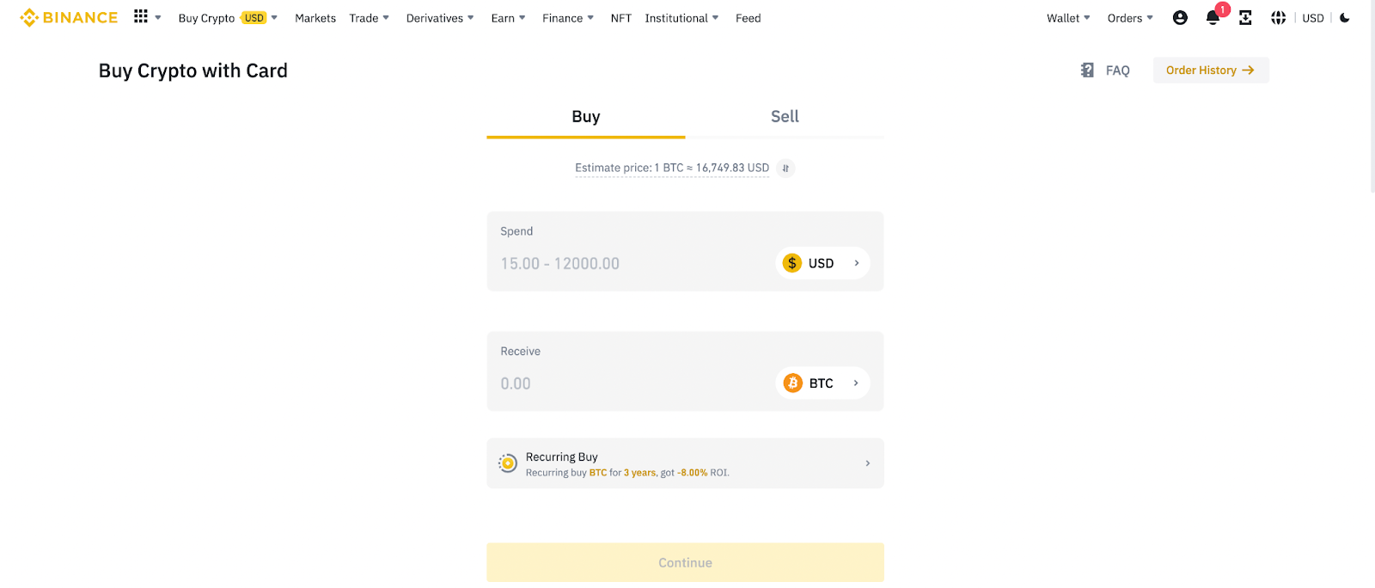Open the BTC receive coin selector

pos(822,383)
